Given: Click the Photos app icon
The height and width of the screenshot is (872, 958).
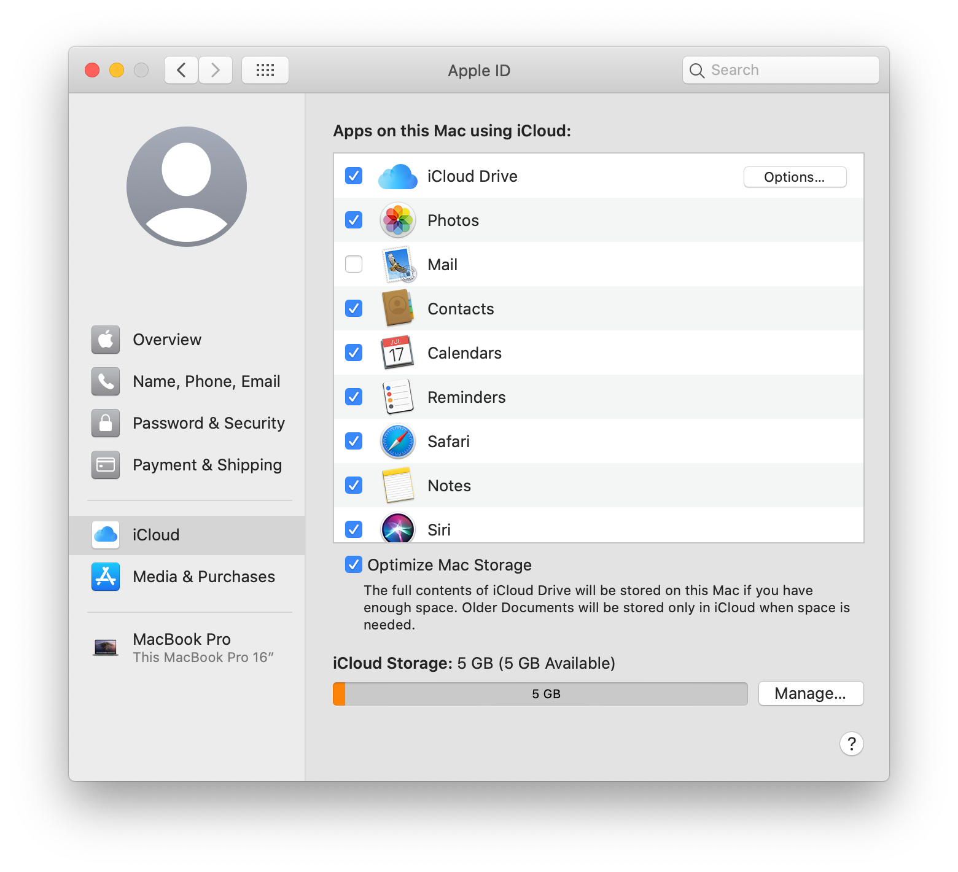Looking at the screenshot, I should [x=398, y=220].
